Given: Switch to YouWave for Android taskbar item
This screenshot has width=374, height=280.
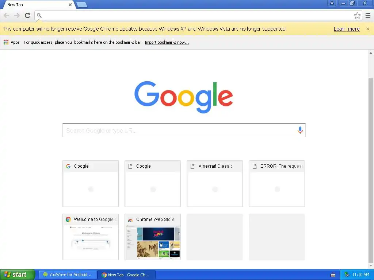Looking at the screenshot, I should point(68,275).
